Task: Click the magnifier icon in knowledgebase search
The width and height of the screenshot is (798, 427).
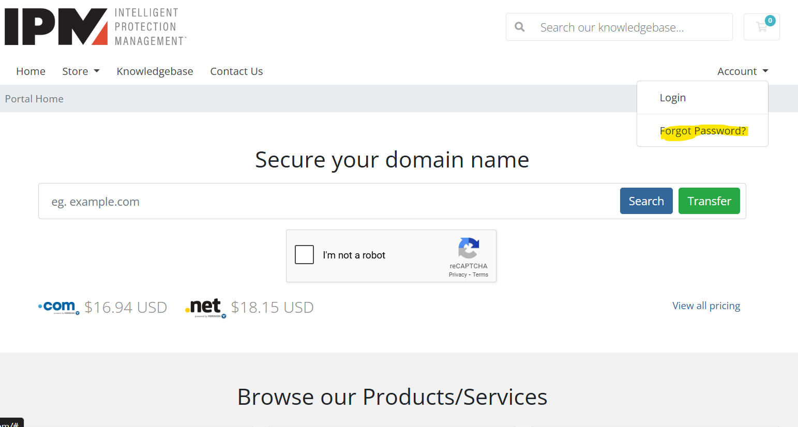Action: (x=520, y=27)
